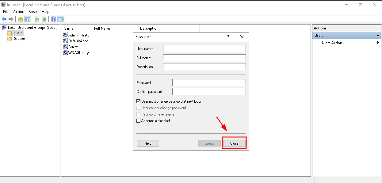
Task: Click the Help button in New User dialog
Action: 148,143
